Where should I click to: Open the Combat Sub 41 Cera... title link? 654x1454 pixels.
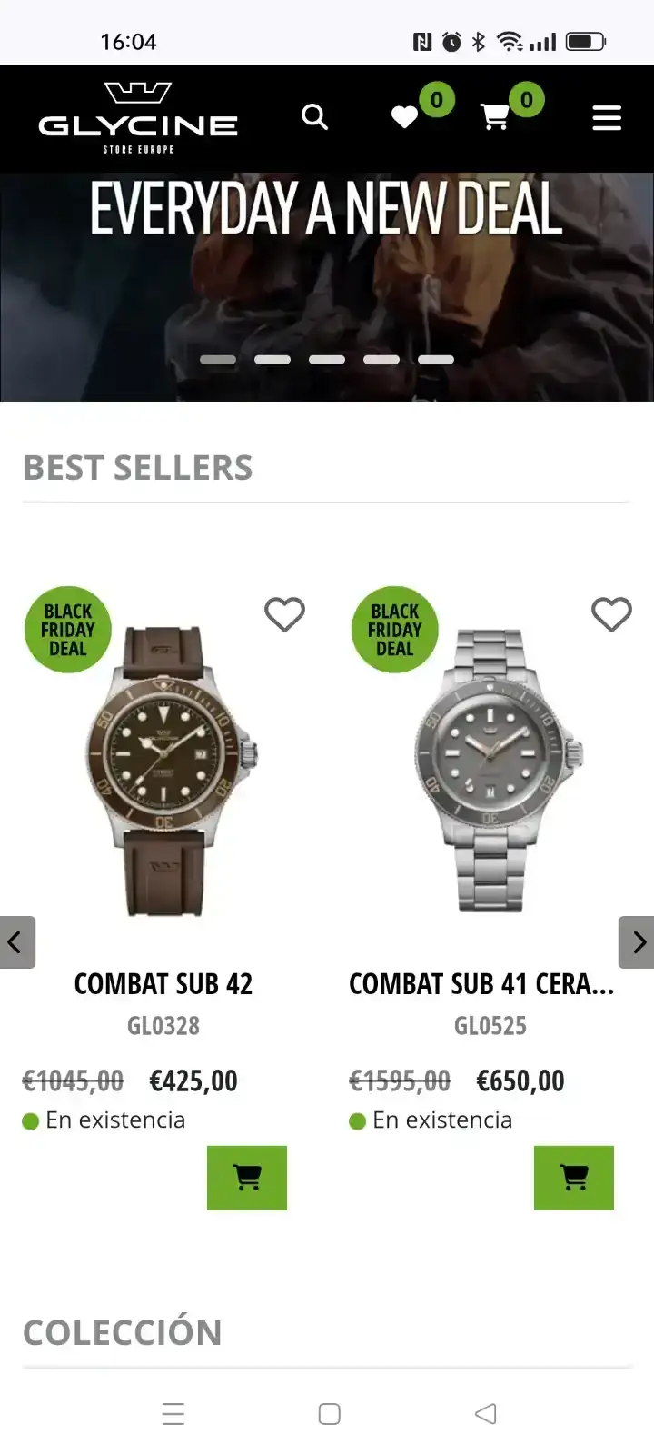(x=481, y=984)
